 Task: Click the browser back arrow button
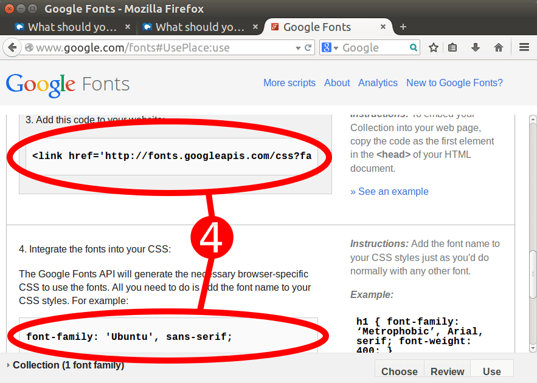pos(12,47)
